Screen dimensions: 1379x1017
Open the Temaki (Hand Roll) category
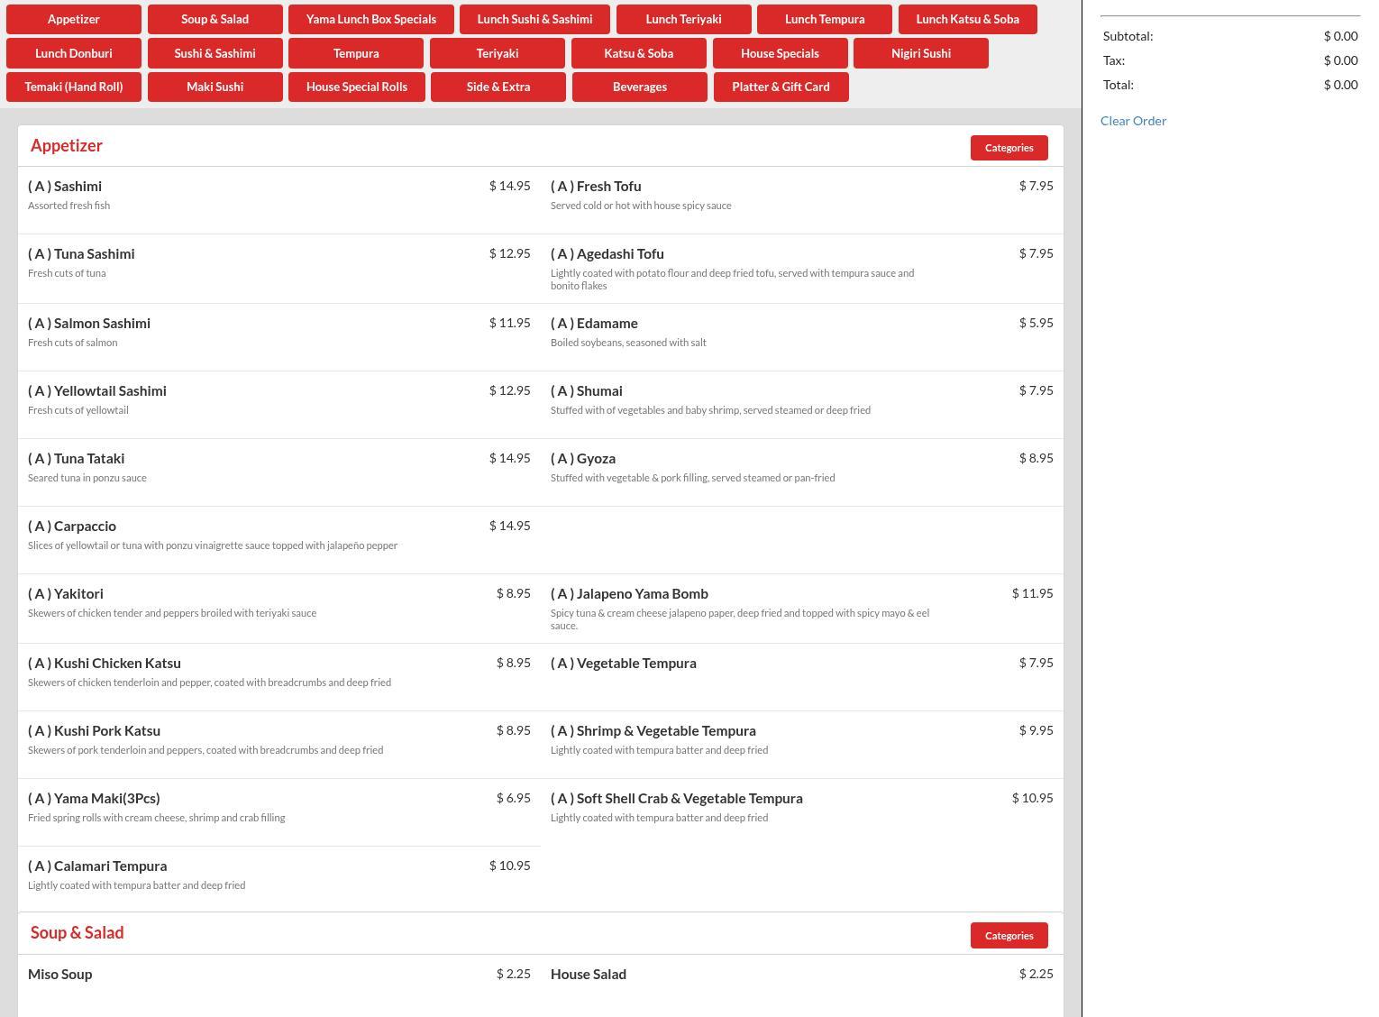click(74, 87)
